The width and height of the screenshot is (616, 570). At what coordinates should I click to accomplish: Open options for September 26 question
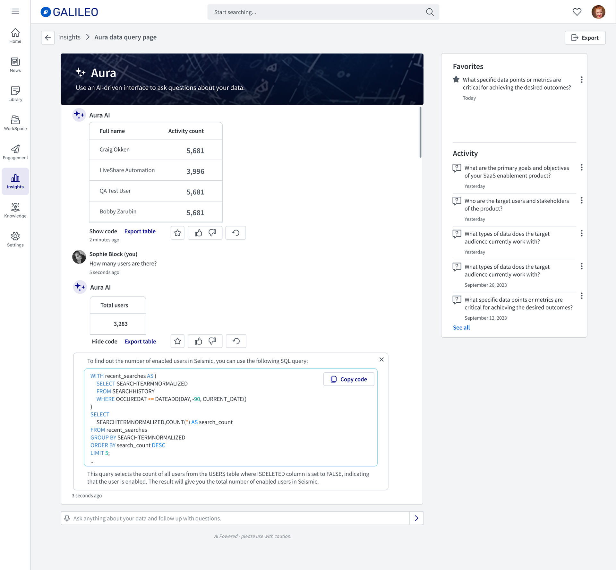click(x=582, y=266)
